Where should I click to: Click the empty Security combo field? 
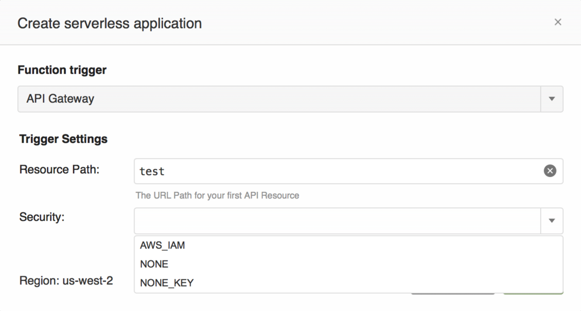337,221
